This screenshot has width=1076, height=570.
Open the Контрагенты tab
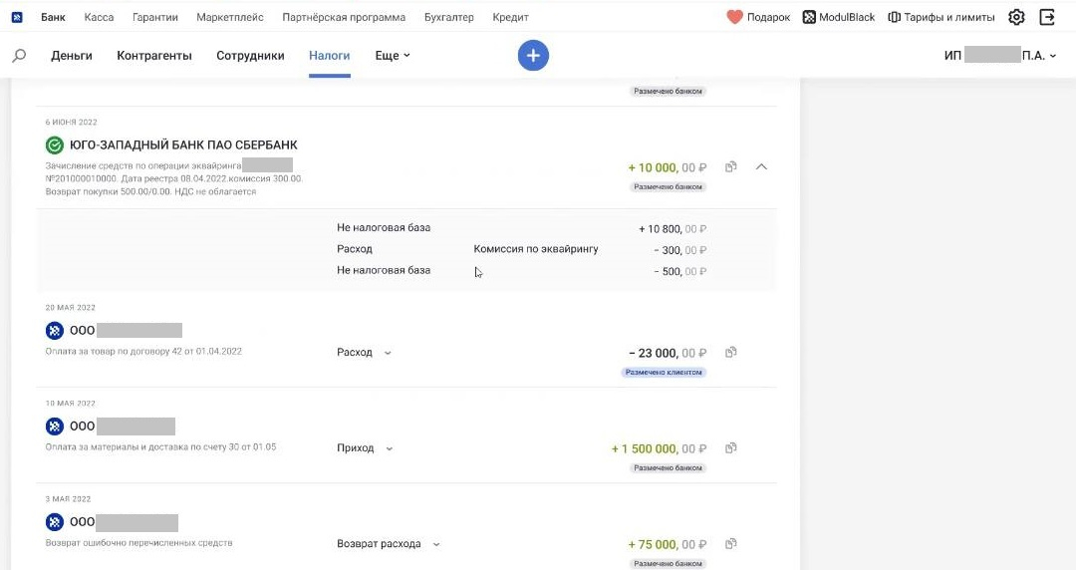click(154, 56)
